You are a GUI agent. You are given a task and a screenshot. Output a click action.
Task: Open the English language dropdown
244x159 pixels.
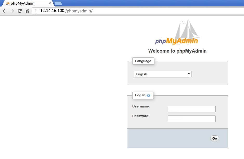[162, 74]
